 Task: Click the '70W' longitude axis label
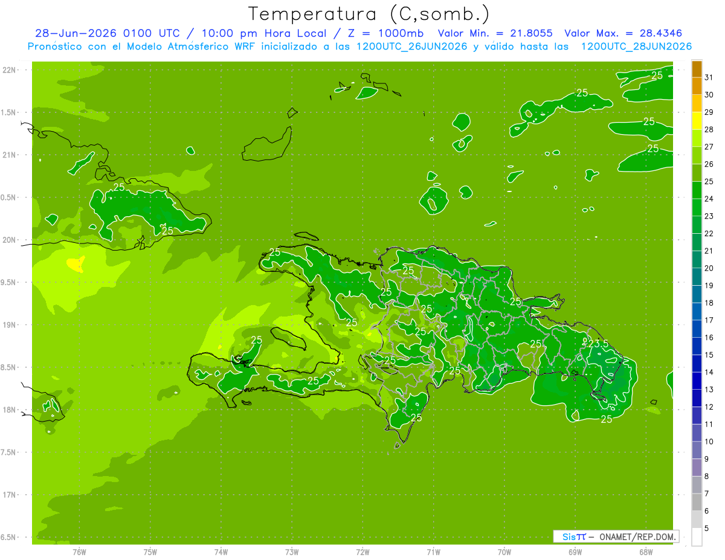coord(504,552)
